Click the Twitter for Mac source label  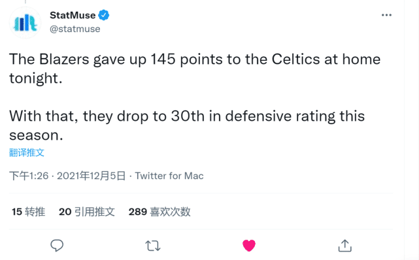pyautogui.click(x=169, y=176)
